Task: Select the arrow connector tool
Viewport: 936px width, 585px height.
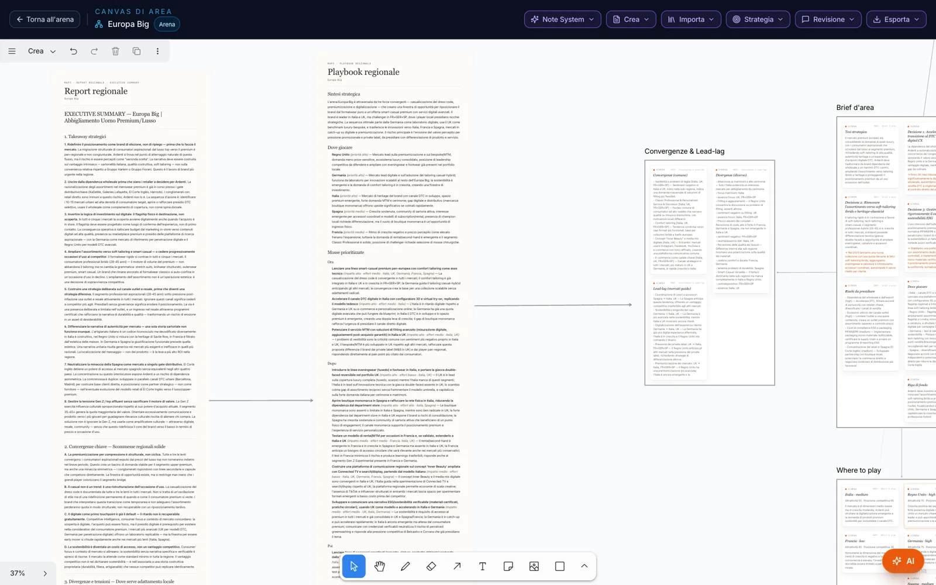Action: click(x=457, y=566)
